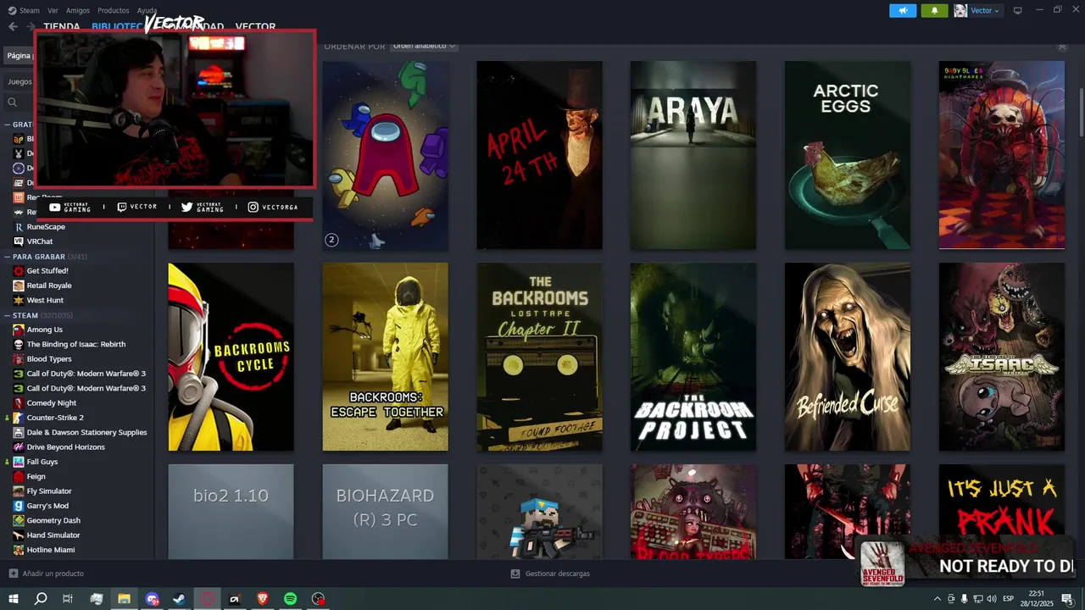1085x610 pixels.
Task: Go to the TIENDA tab
Action: point(62,26)
